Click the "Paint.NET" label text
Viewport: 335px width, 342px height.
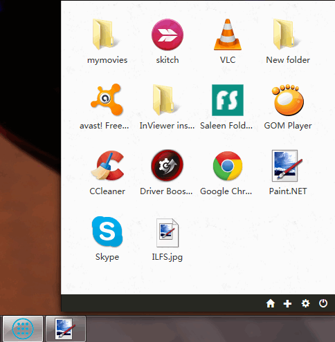tap(288, 191)
